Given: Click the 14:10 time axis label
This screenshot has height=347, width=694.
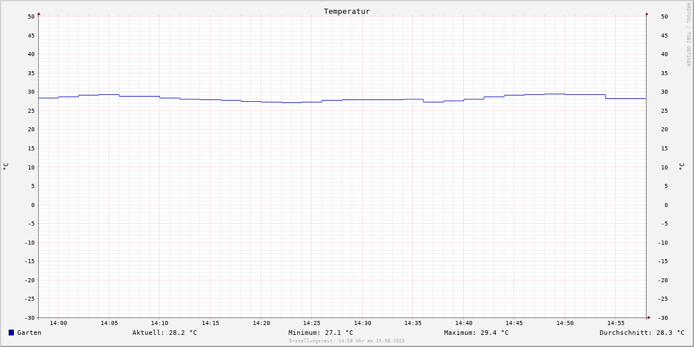Looking at the screenshot, I should [160, 323].
